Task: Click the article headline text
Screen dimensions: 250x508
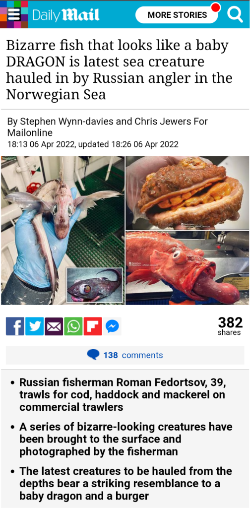Action: tap(119, 70)
